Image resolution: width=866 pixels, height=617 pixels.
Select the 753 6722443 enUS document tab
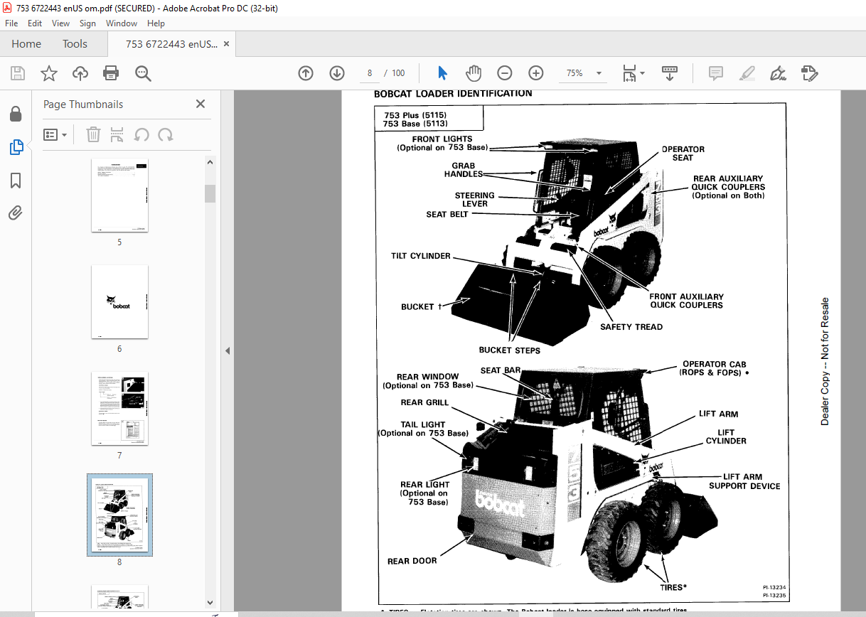point(171,44)
